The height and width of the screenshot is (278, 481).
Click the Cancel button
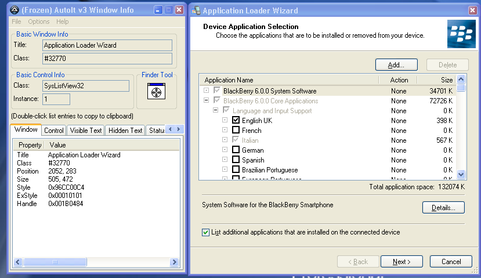point(451,262)
